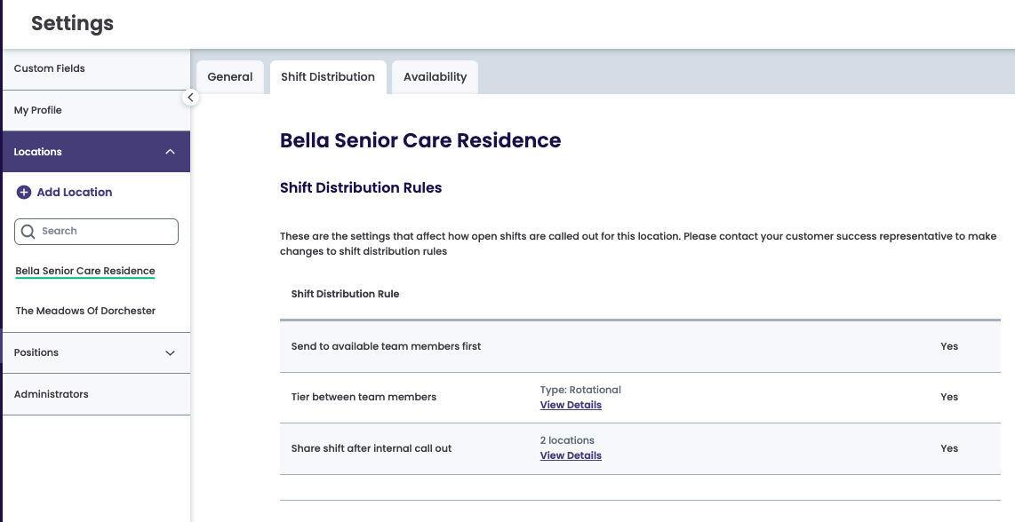Switch to the Availability tab
This screenshot has width=1015, height=522.
[x=435, y=77]
